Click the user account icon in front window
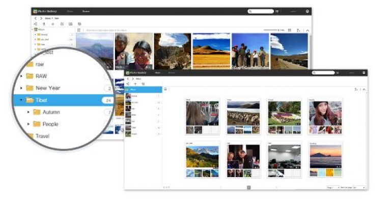The width and height of the screenshot is (391, 203). 364,73
